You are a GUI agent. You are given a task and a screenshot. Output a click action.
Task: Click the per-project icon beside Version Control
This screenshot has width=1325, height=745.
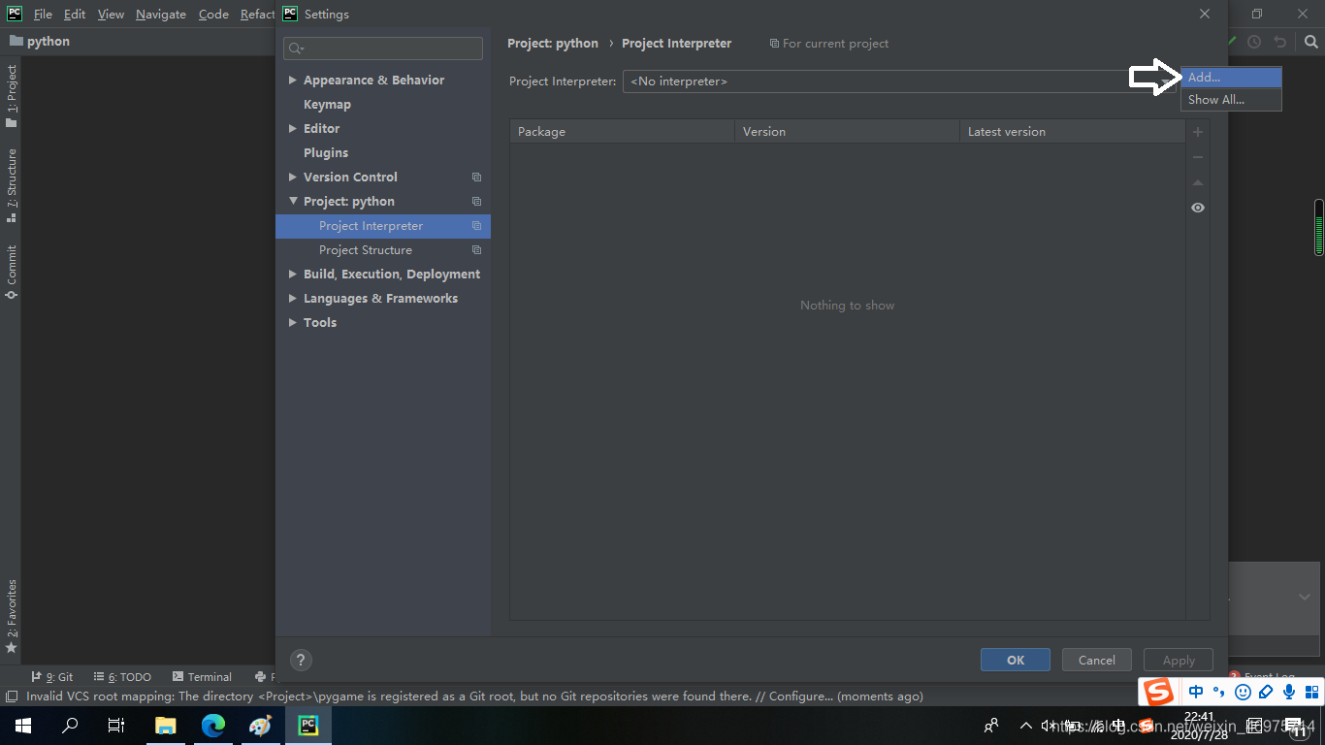[x=476, y=177]
